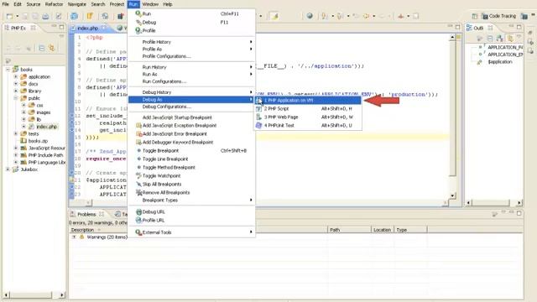
Task: Open the Profile History submenu
Action: (191, 42)
